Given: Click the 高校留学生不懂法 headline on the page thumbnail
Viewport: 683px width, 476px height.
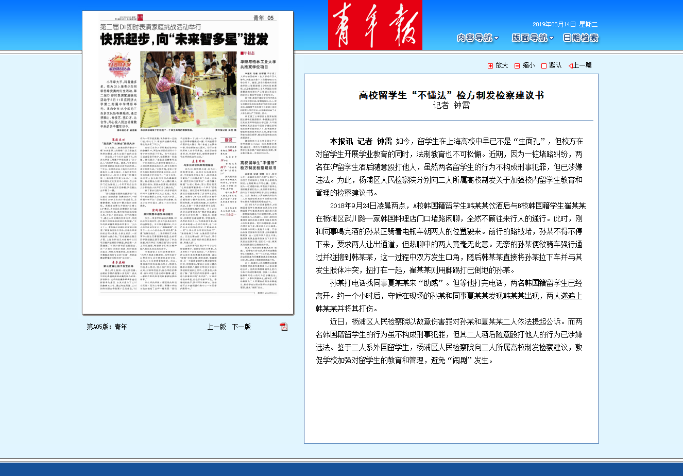Looking at the screenshot, I should click(258, 165).
